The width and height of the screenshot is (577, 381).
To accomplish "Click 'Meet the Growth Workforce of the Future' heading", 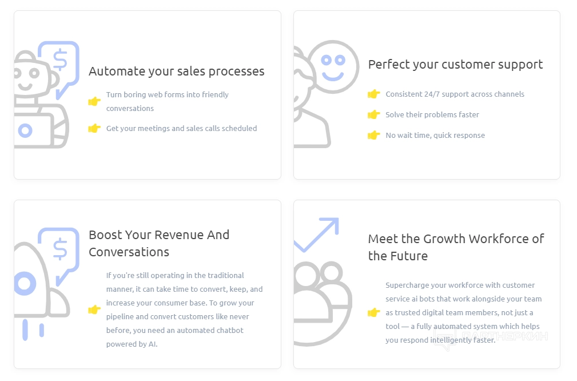I will click(456, 247).
